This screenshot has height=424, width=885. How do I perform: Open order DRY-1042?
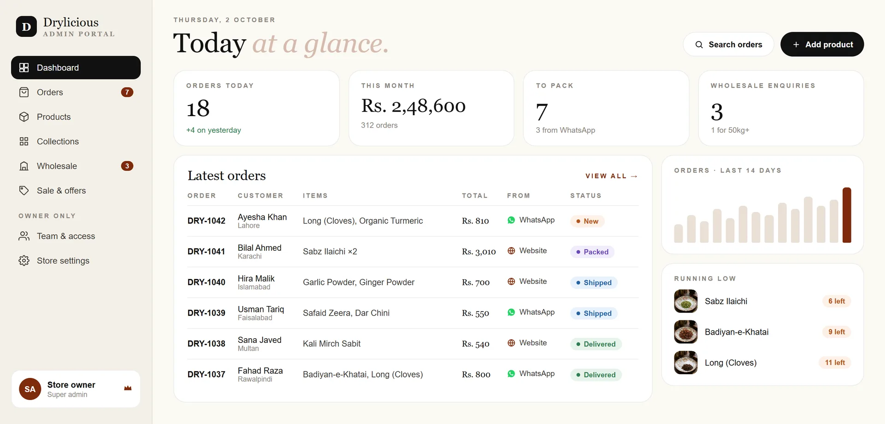pyautogui.click(x=206, y=221)
